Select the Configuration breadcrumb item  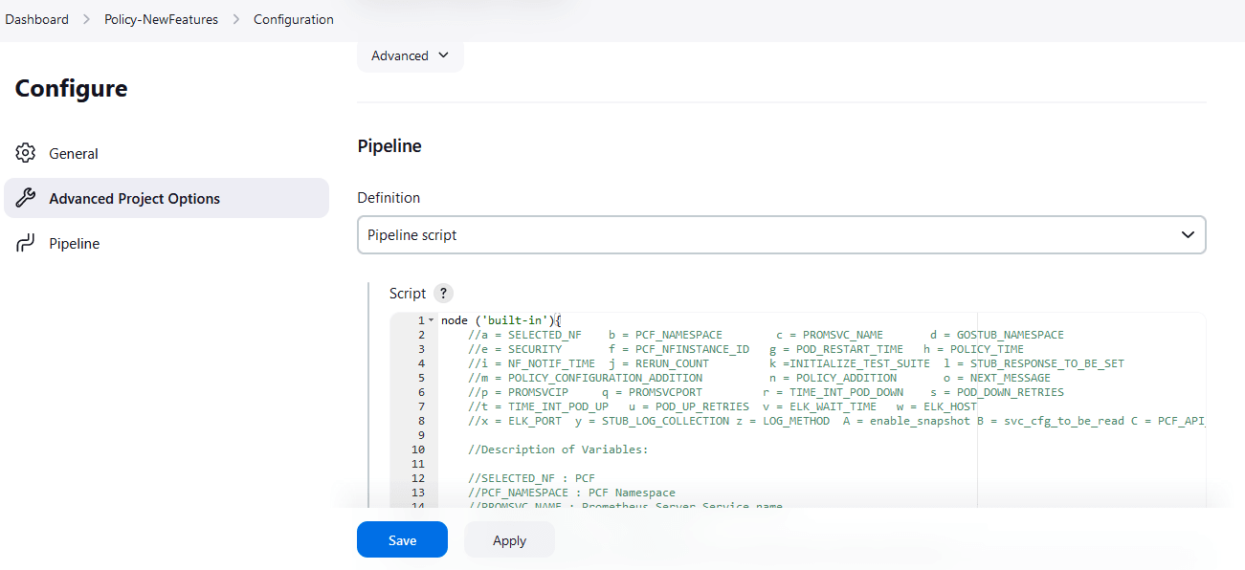tap(293, 18)
